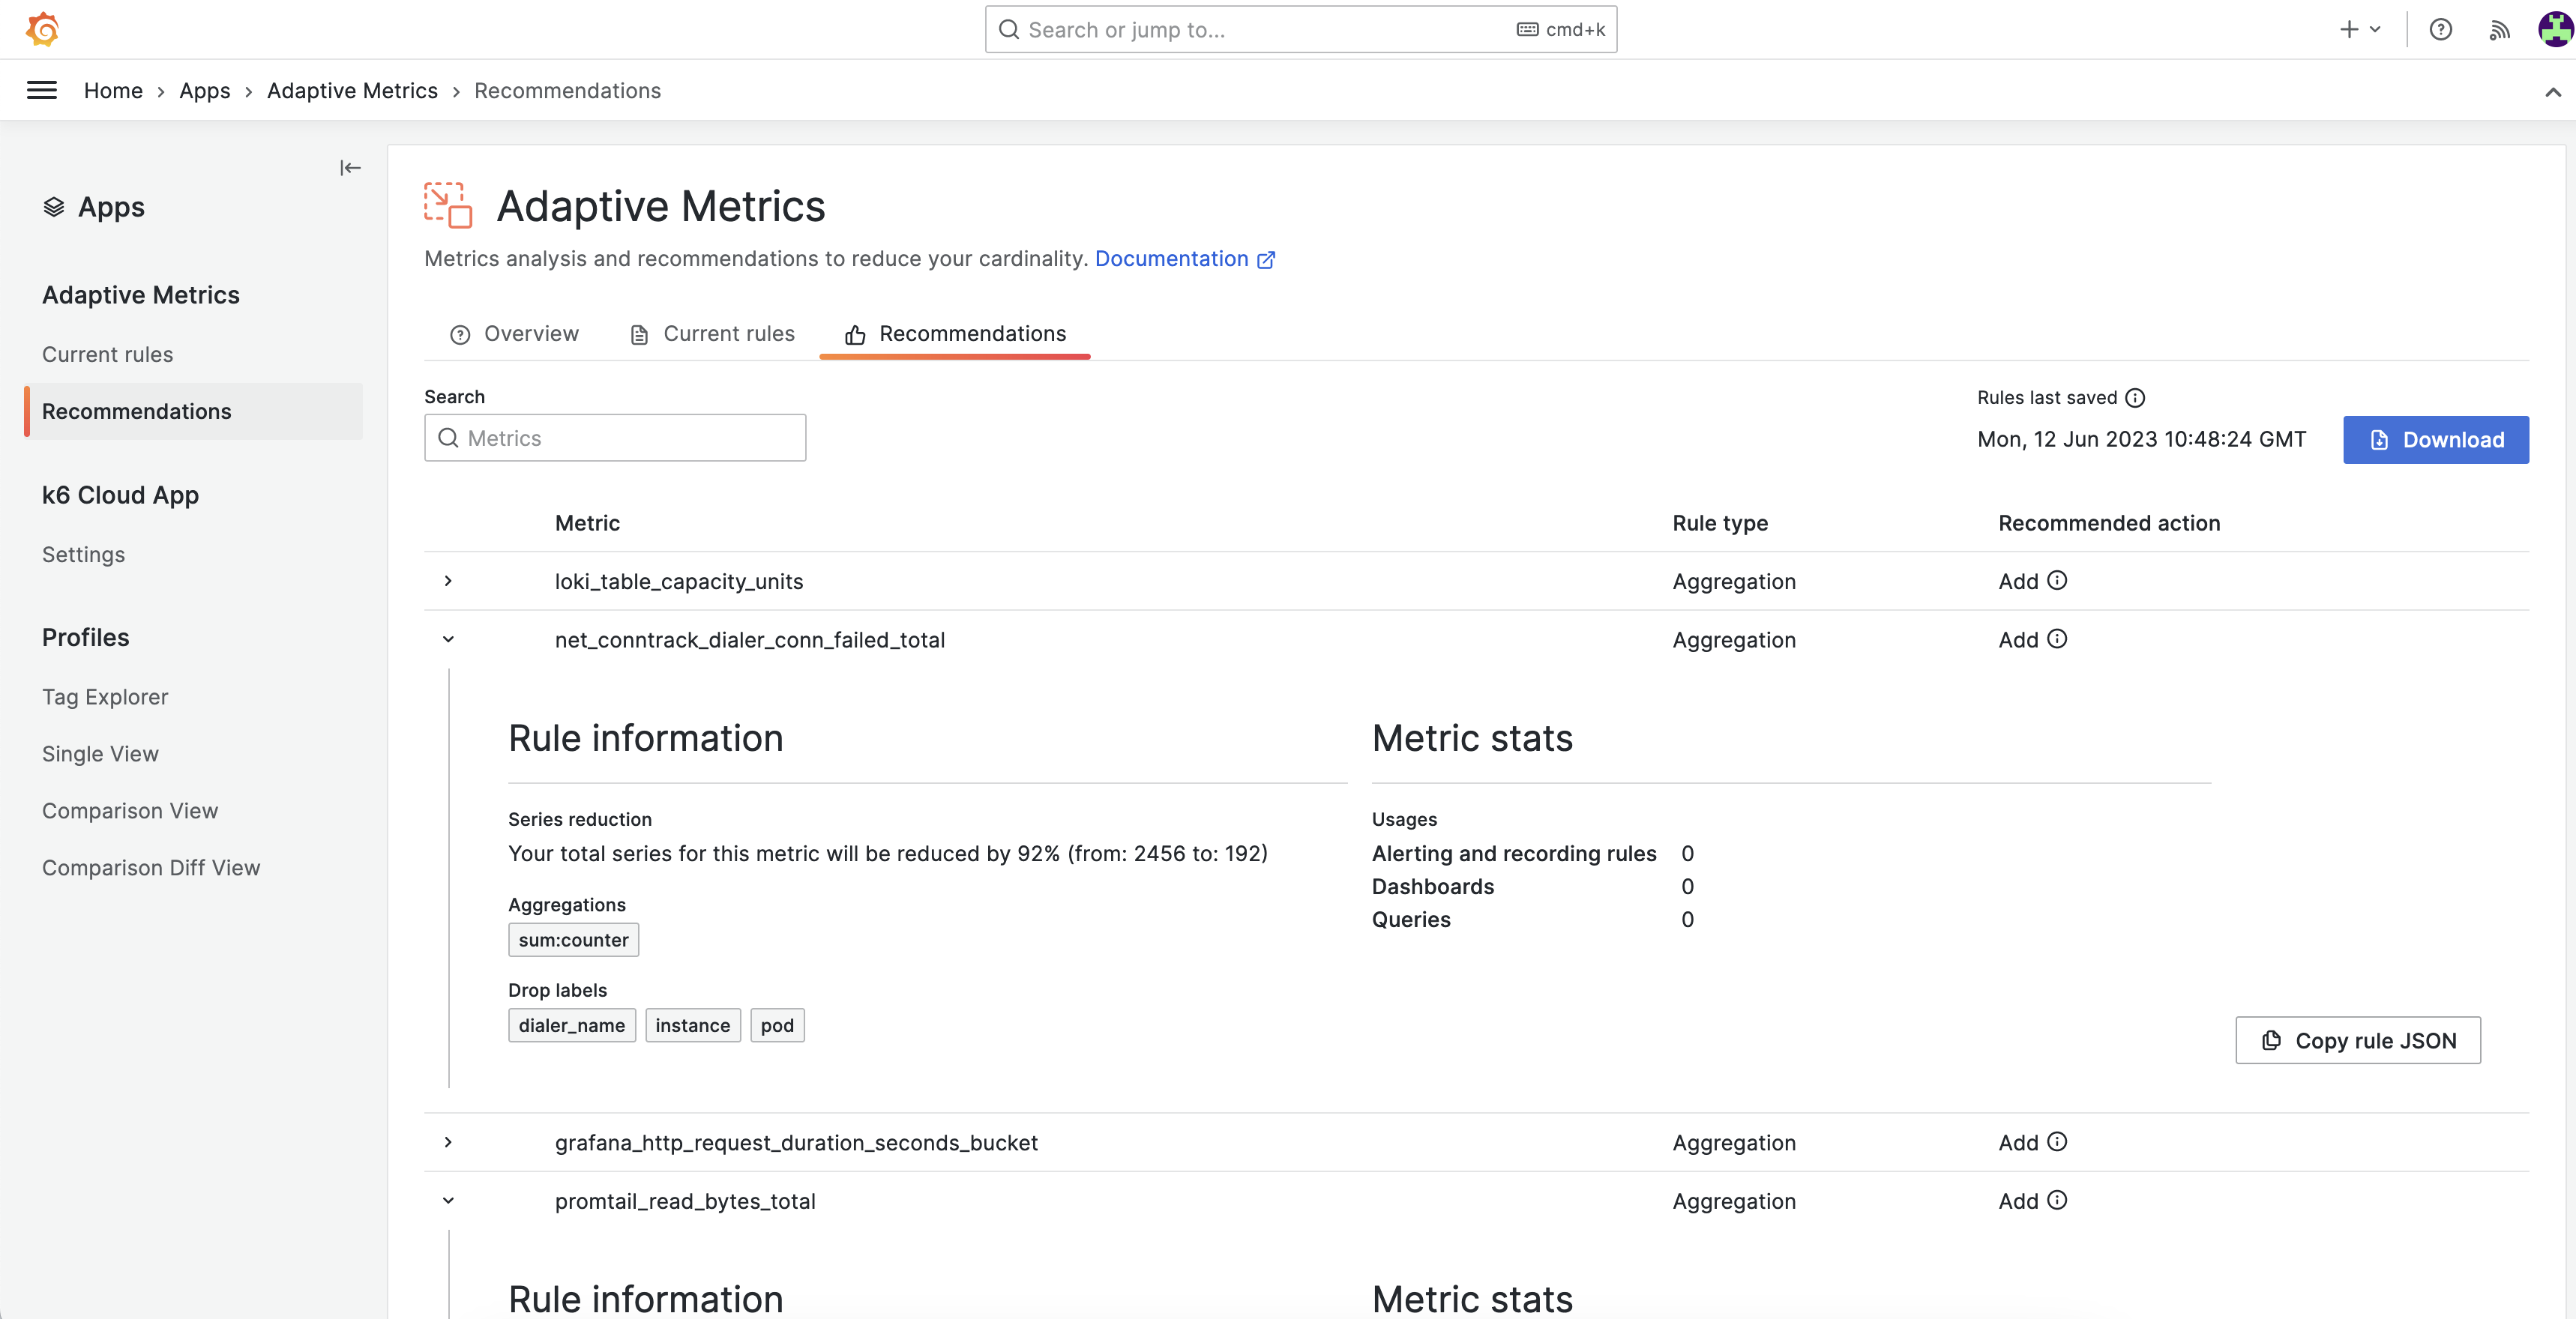Open the hamburger navigation menu

coord(41,90)
